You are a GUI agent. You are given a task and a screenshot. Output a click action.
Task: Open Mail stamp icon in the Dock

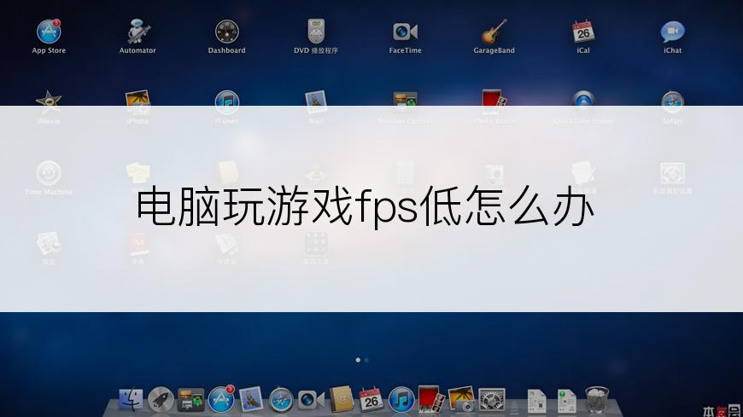251,399
